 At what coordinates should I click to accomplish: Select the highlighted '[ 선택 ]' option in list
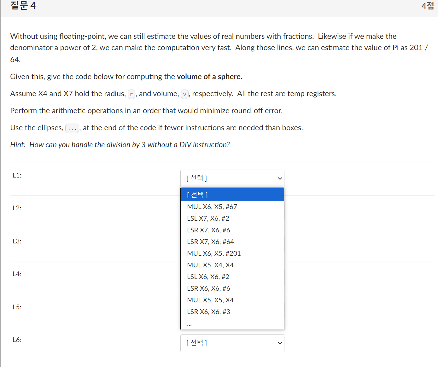233,195
